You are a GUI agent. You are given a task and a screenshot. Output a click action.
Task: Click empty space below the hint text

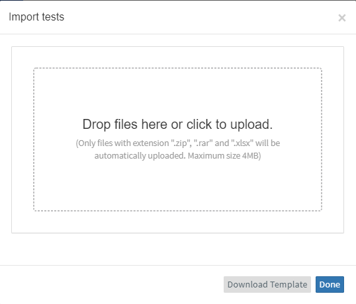coord(177,186)
